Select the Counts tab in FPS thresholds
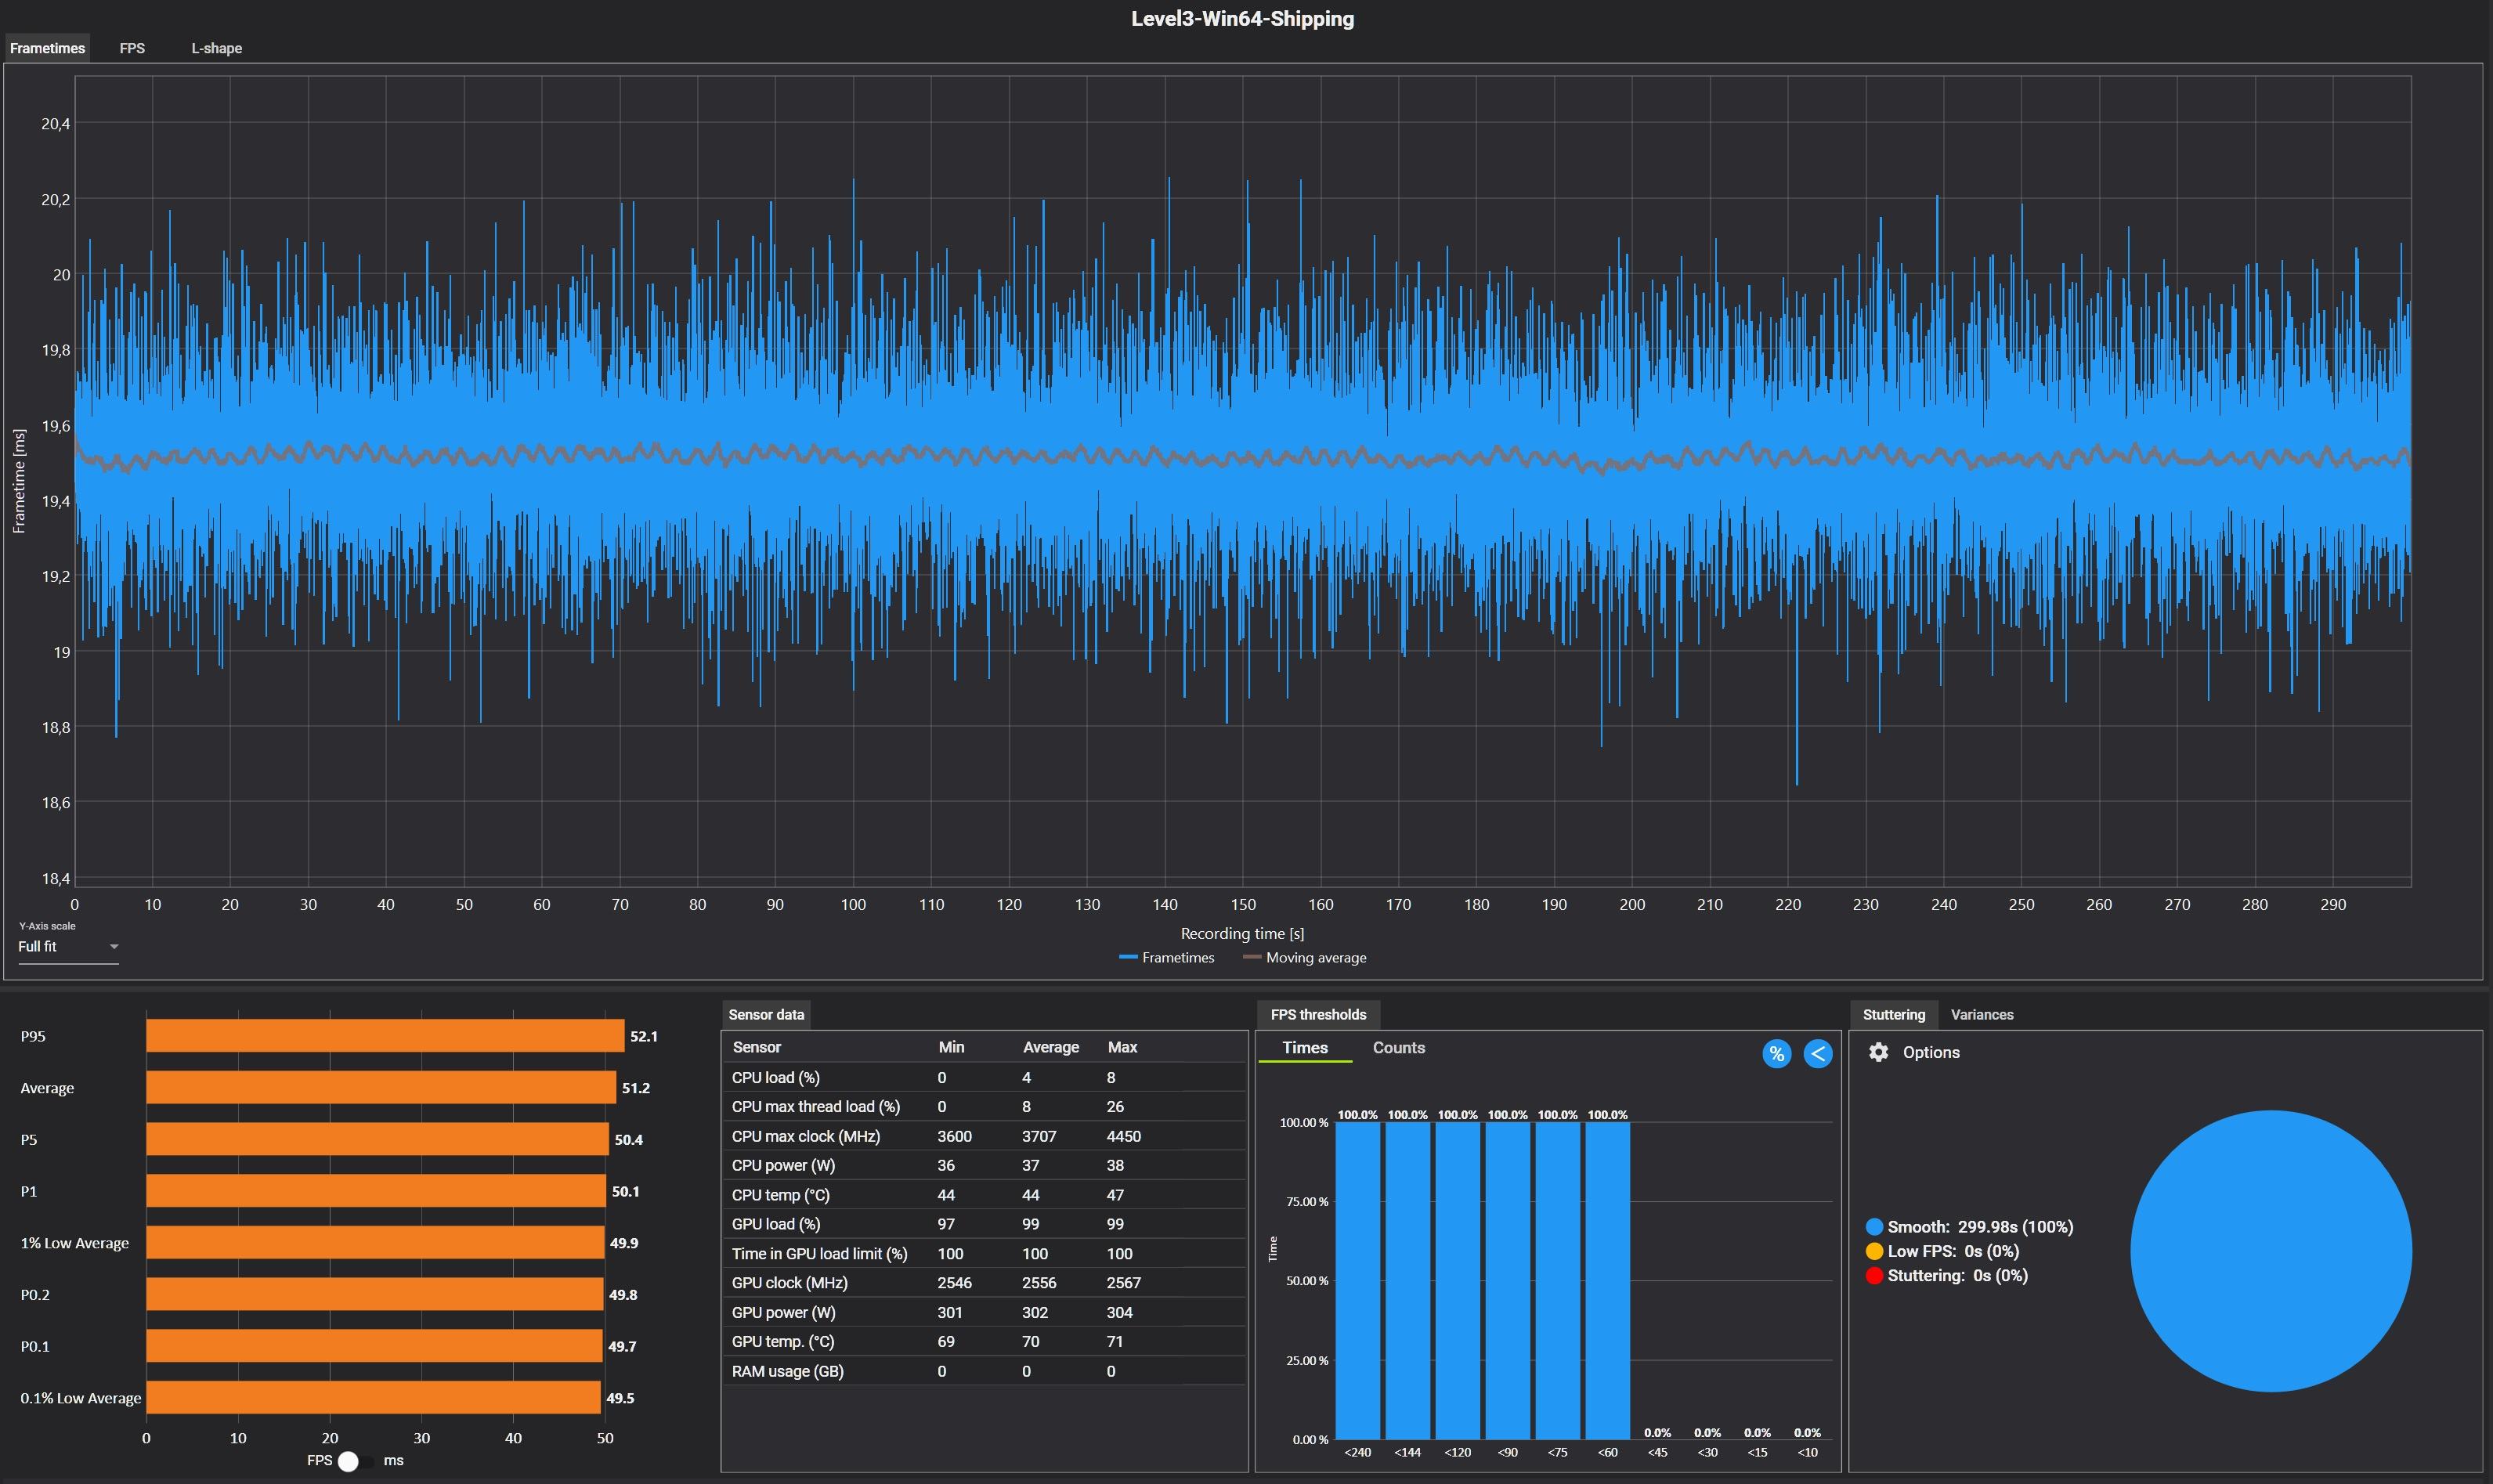This screenshot has height=1484, width=2493. point(1398,1048)
